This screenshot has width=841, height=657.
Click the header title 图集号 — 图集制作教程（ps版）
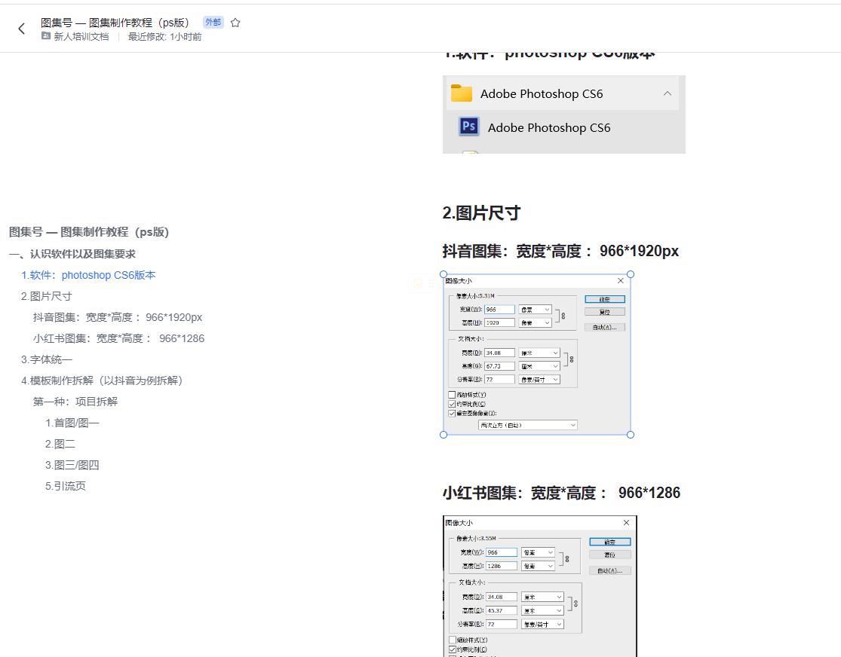click(x=115, y=23)
